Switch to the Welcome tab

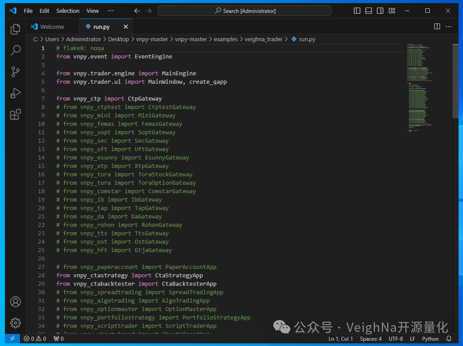52,27
